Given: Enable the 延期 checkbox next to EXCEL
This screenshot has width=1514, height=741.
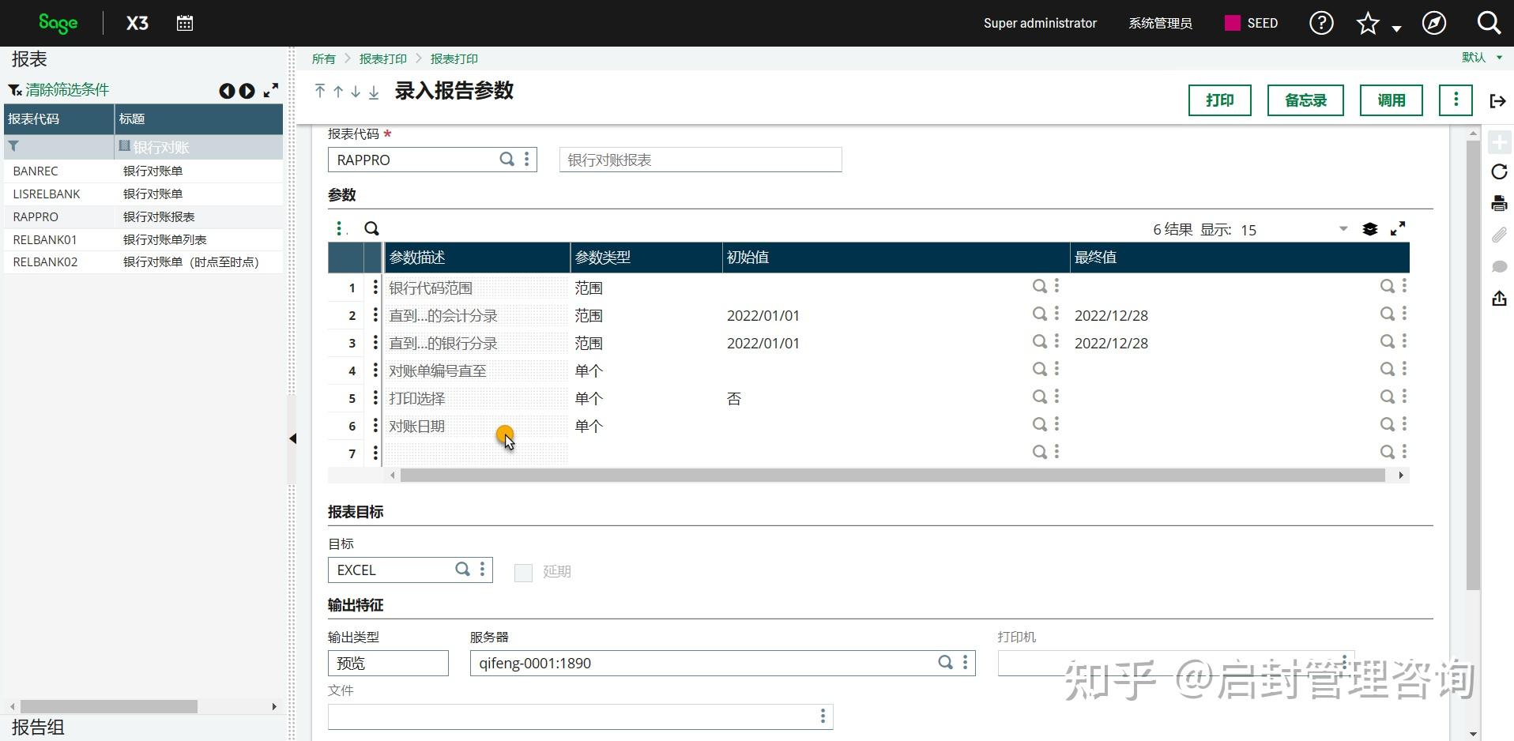Looking at the screenshot, I should click(522, 572).
